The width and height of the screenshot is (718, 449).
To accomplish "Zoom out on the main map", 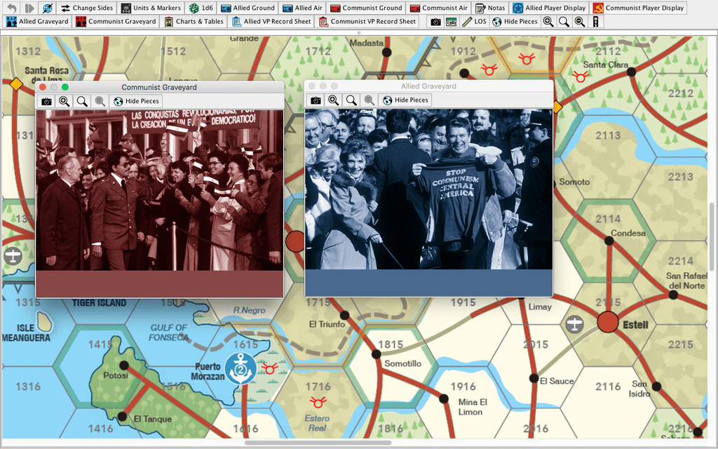I will (579, 22).
